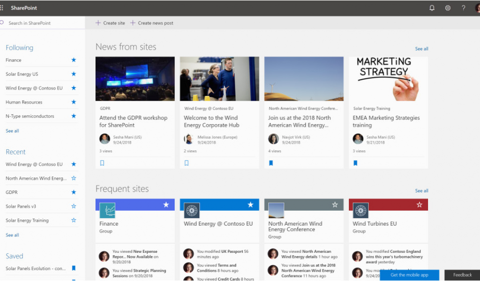Toggle star for Wind Energy @ Contoso EU under Recent

pyautogui.click(x=74, y=164)
